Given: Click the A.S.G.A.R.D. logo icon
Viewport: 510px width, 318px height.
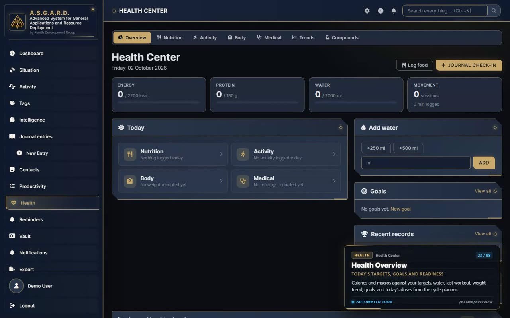Looking at the screenshot, I should (x=17, y=22).
